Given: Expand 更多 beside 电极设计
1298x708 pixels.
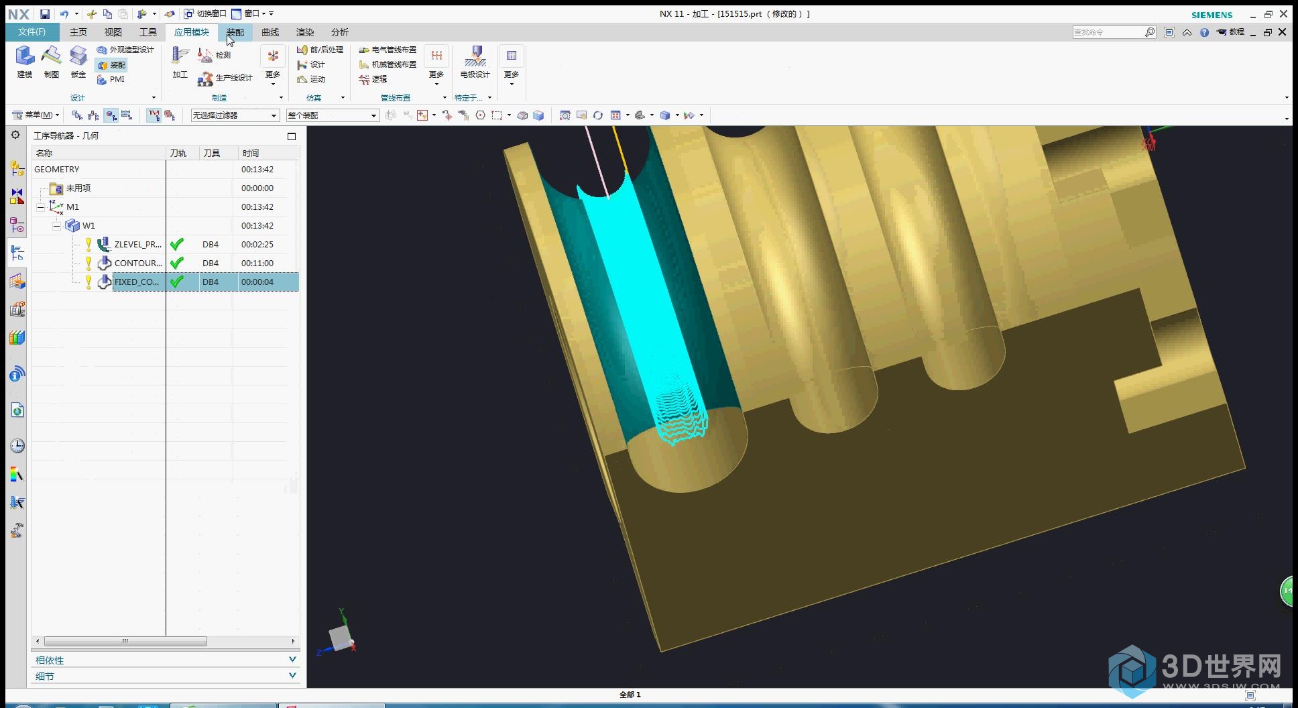Looking at the screenshot, I should [x=512, y=66].
